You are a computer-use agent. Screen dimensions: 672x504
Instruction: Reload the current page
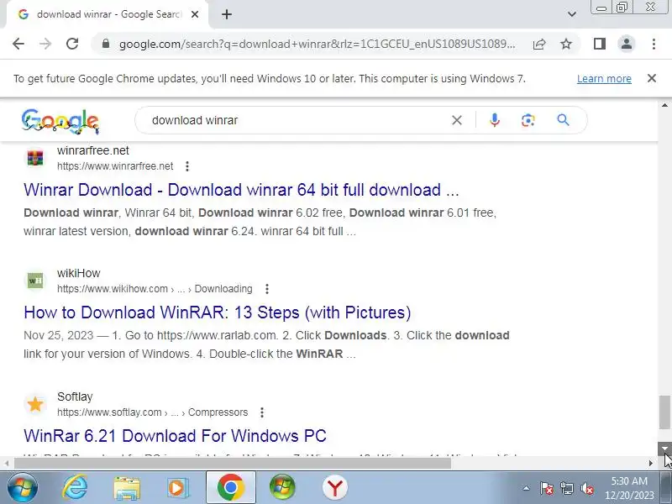coord(72,44)
